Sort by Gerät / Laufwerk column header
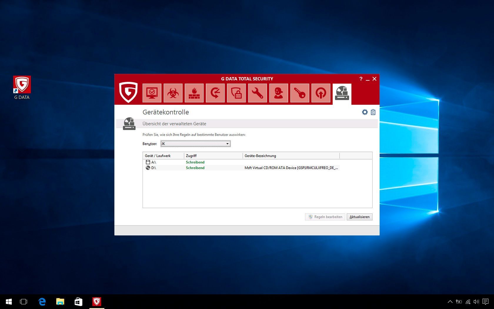 click(163, 156)
